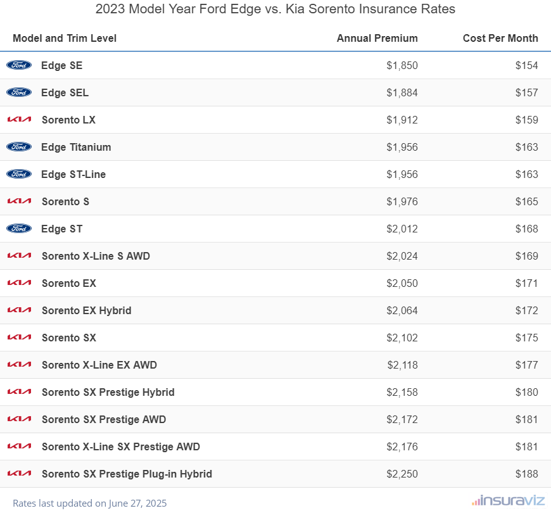Screen dimensions: 551x513
Task: Click the $165 monthly cost for Sorento S
Action: [526, 201]
